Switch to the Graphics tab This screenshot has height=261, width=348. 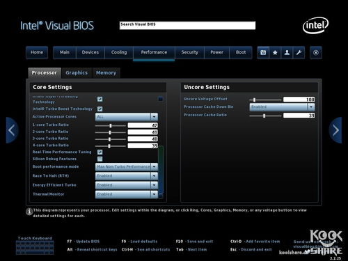tap(77, 73)
